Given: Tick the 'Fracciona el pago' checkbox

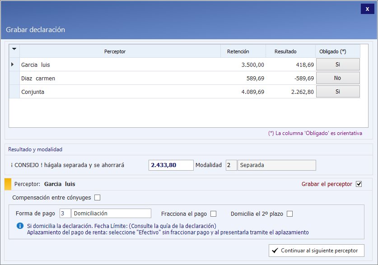Looking at the screenshot, I should click(214, 214).
